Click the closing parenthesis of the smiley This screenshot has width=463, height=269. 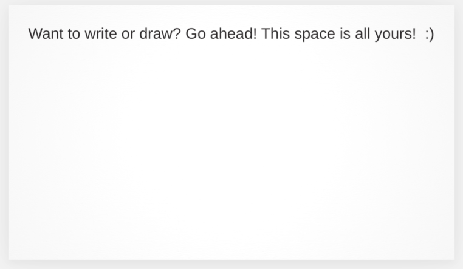[x=432, y=34]
